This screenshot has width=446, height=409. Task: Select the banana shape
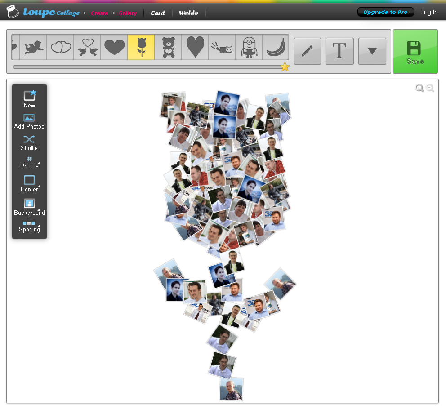coord(275,47)
